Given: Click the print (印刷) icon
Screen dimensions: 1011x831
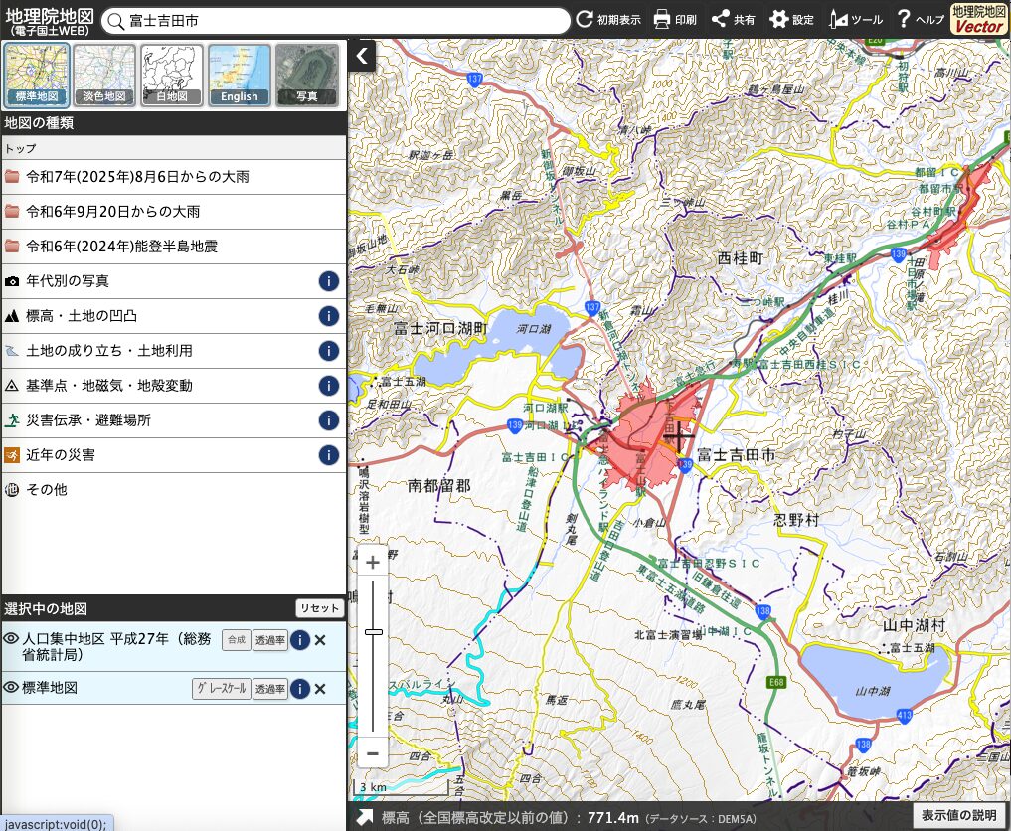Looking at the screenshot, I should pyautogui.click(x=662, y=19).
